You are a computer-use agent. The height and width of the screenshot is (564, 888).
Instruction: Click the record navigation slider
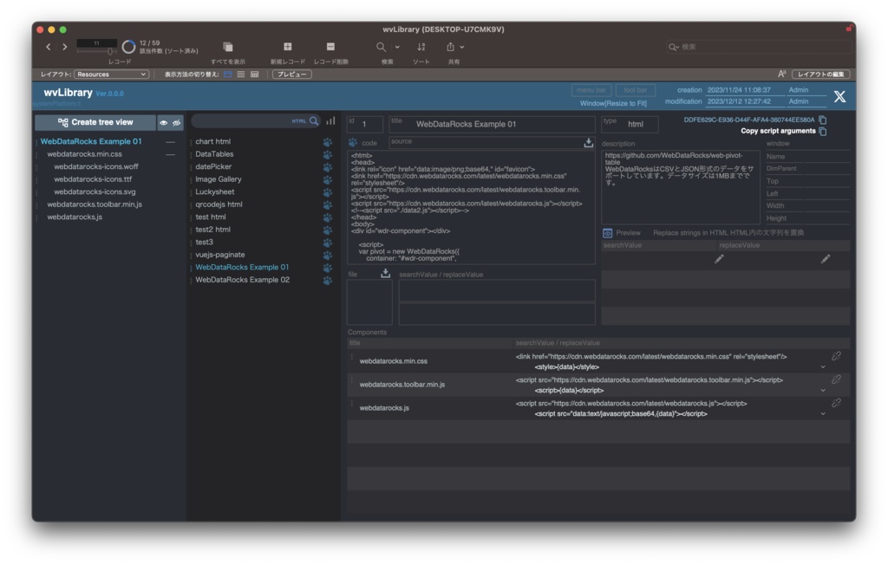97,51
